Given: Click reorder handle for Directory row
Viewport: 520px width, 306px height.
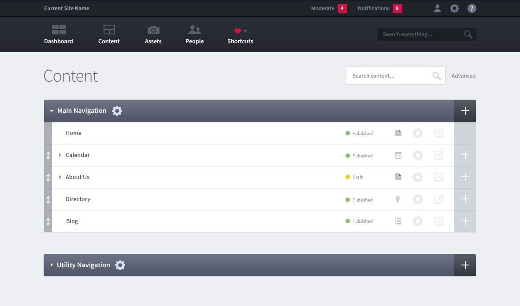Looking at the screenshot, I should tap(48, 199).
